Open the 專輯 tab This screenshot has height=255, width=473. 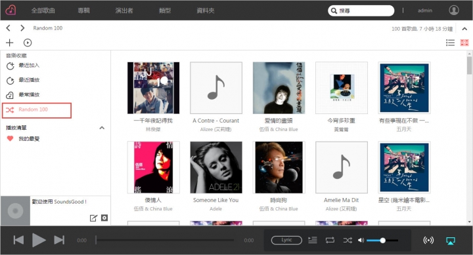[x=84, y=10]
